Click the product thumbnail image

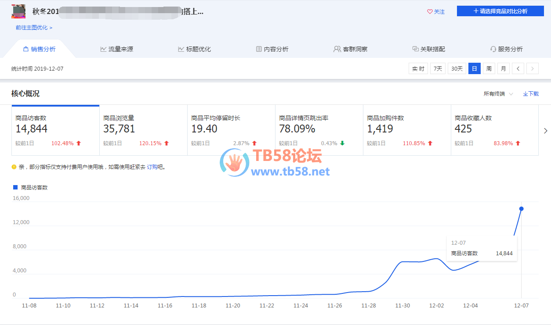[18, 11]
